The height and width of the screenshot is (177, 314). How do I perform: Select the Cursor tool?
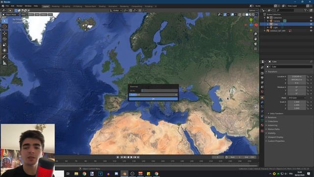coord(4,27)
